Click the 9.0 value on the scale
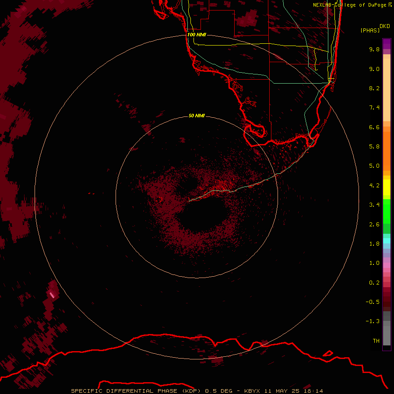 coord(374,69)
